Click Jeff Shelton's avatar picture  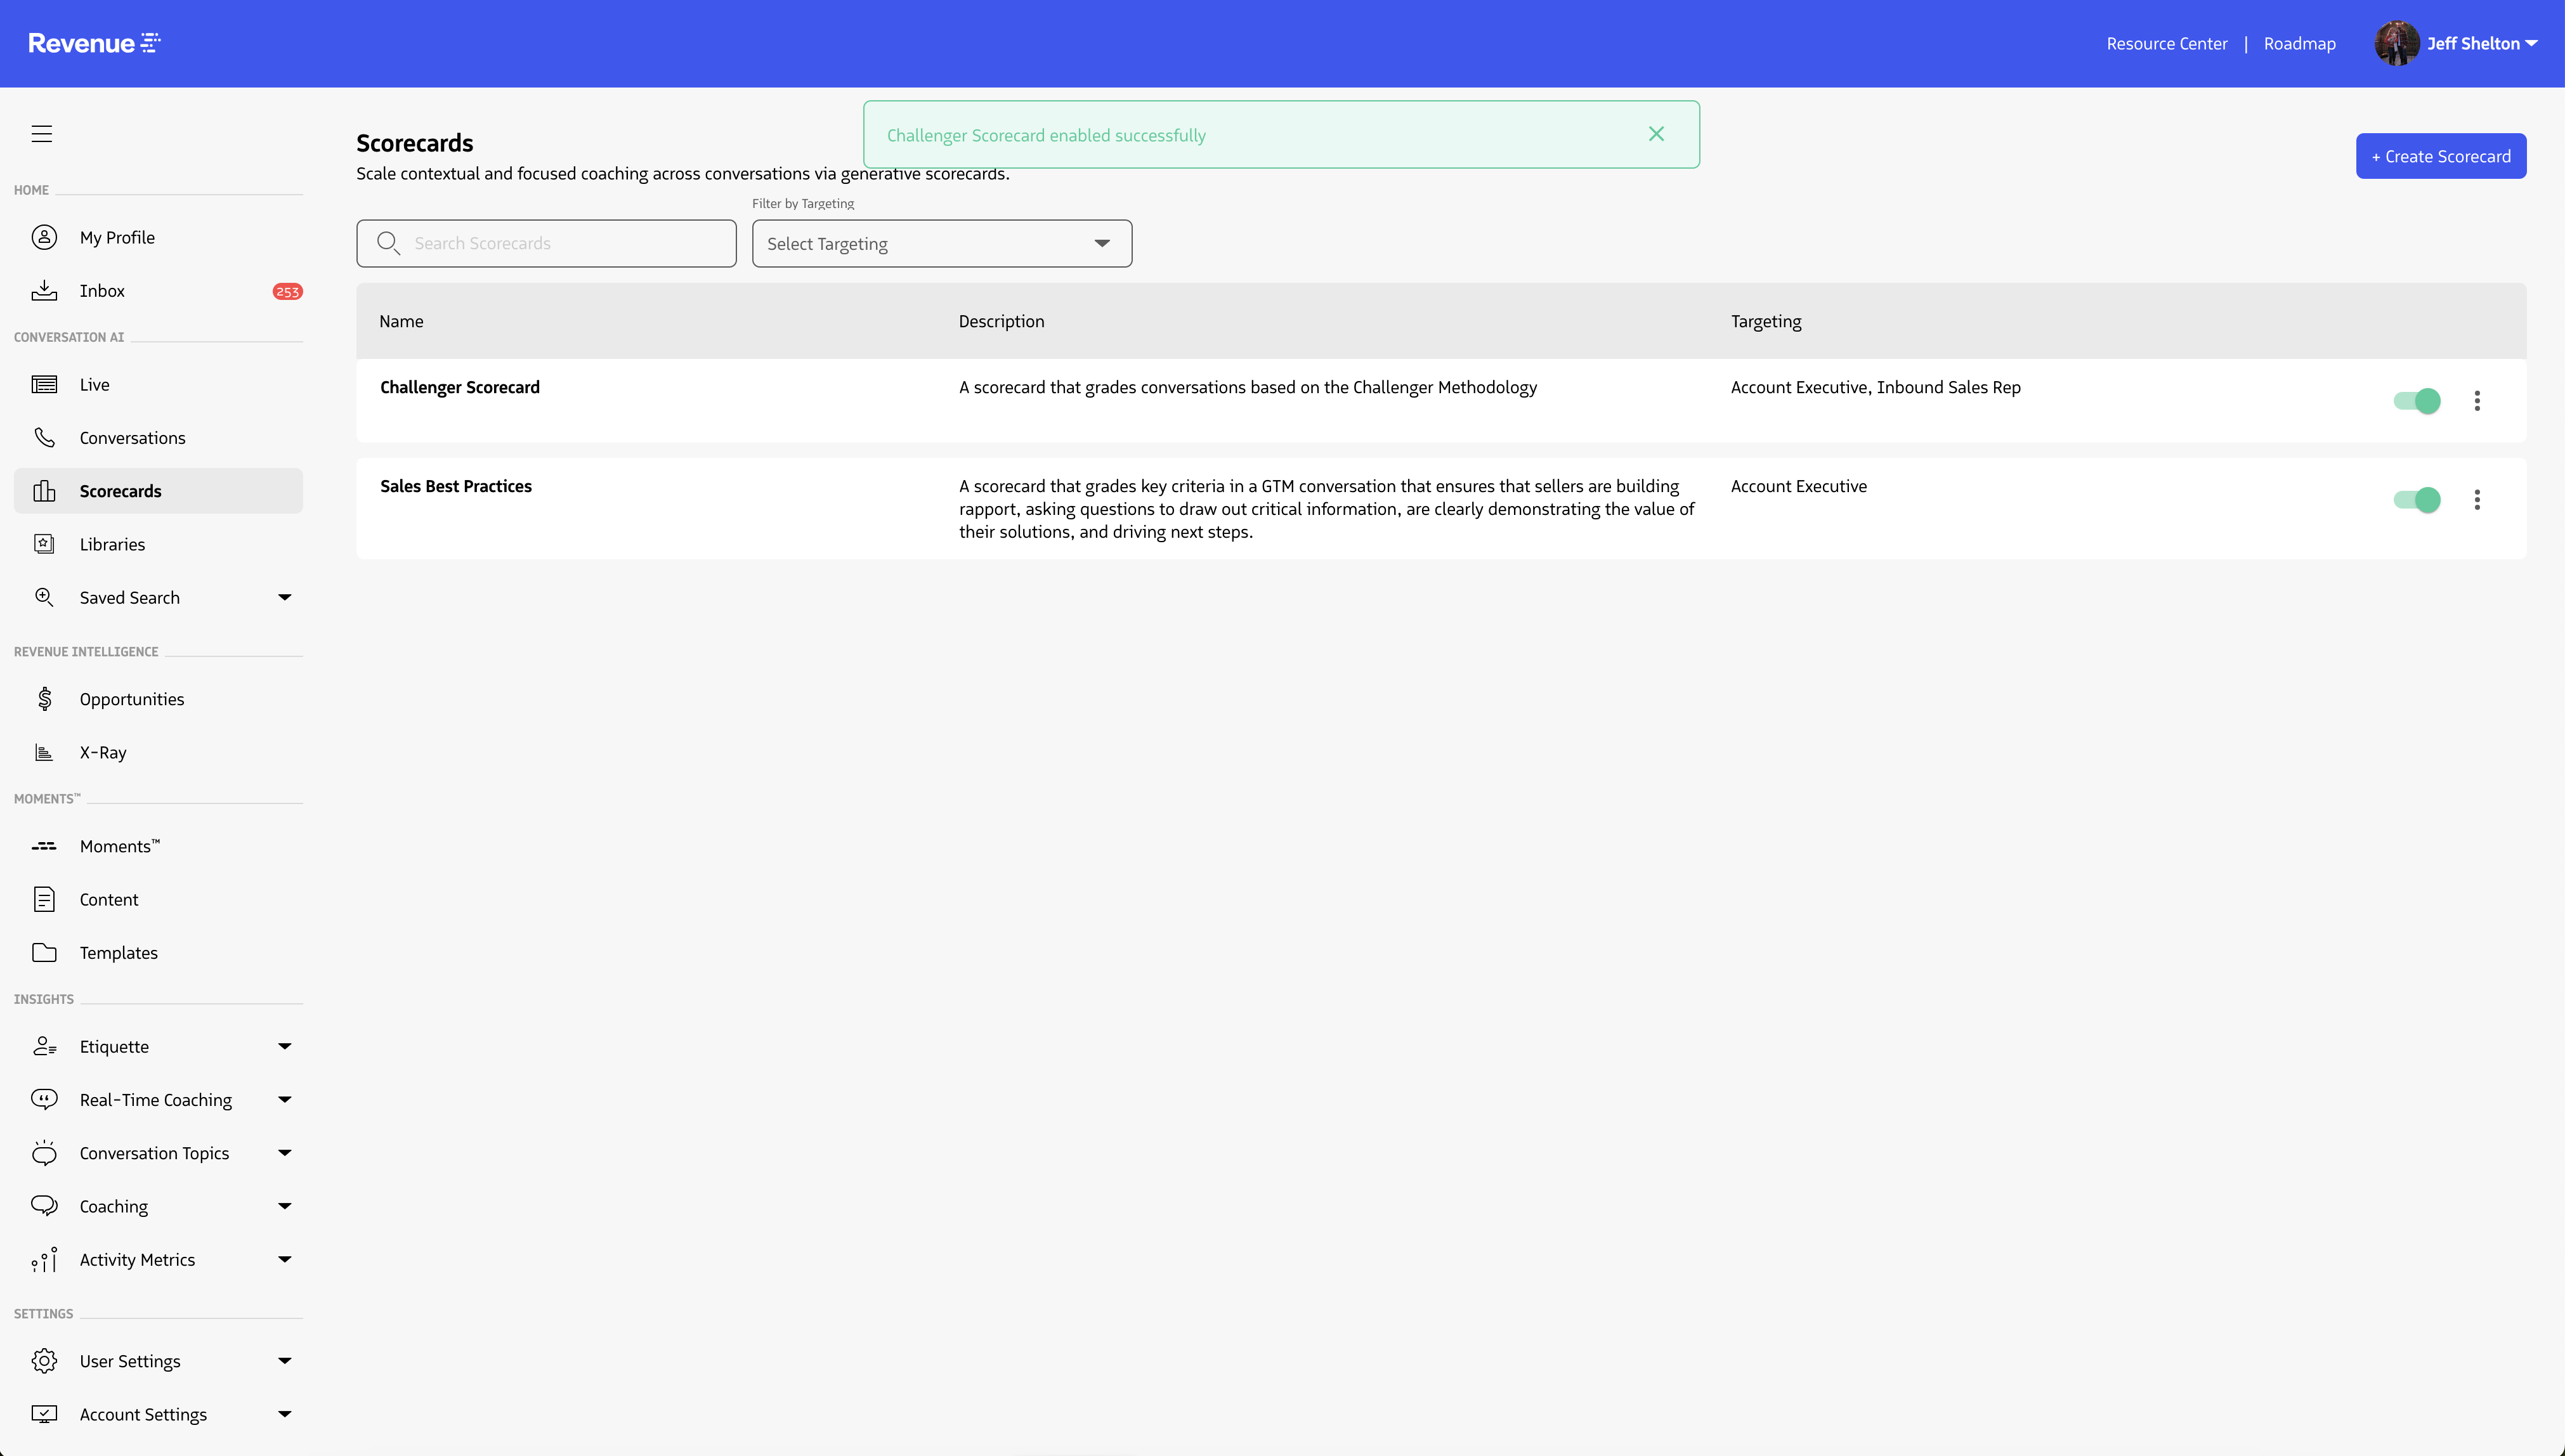pyautogui.click(x=2396, y=43)
